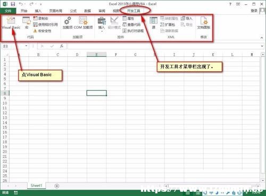Select row 8 header

5,93
